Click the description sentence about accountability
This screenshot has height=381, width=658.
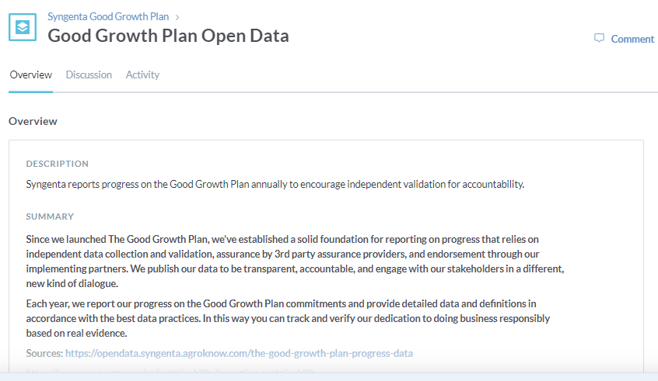tap(275, 184)
